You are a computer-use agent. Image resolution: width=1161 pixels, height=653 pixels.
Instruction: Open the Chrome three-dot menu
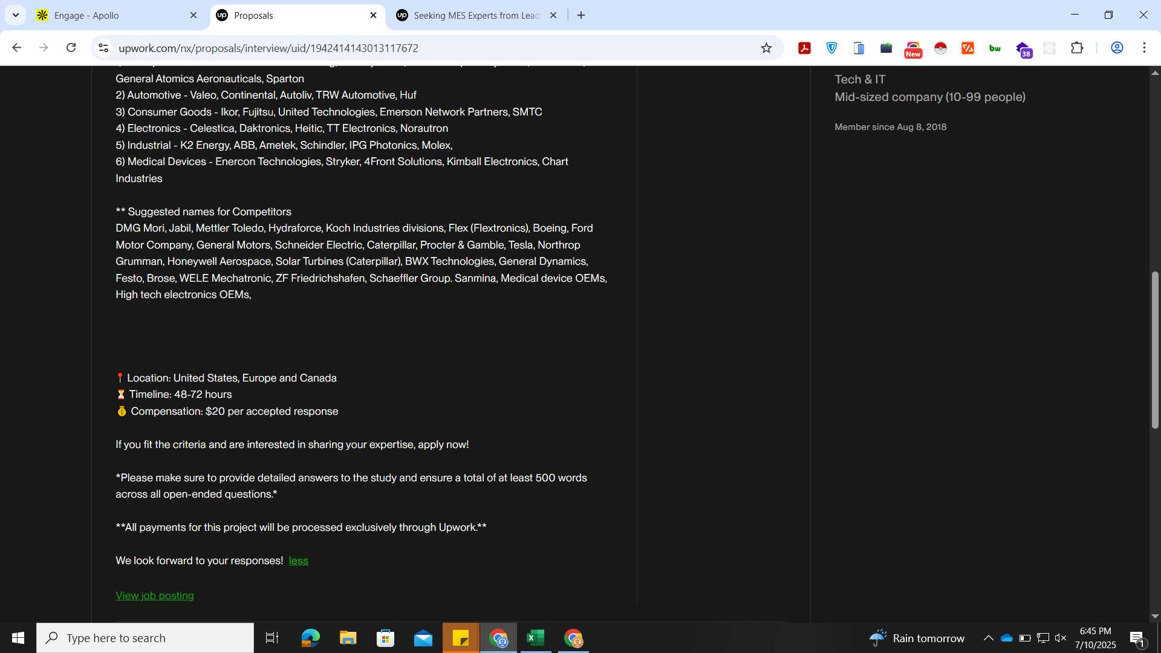1144,48
